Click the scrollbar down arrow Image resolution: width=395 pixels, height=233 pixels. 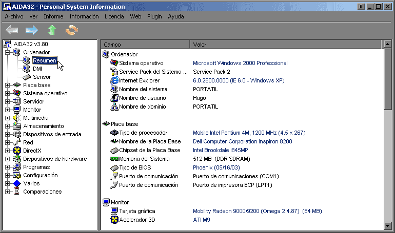coord(387,225)
